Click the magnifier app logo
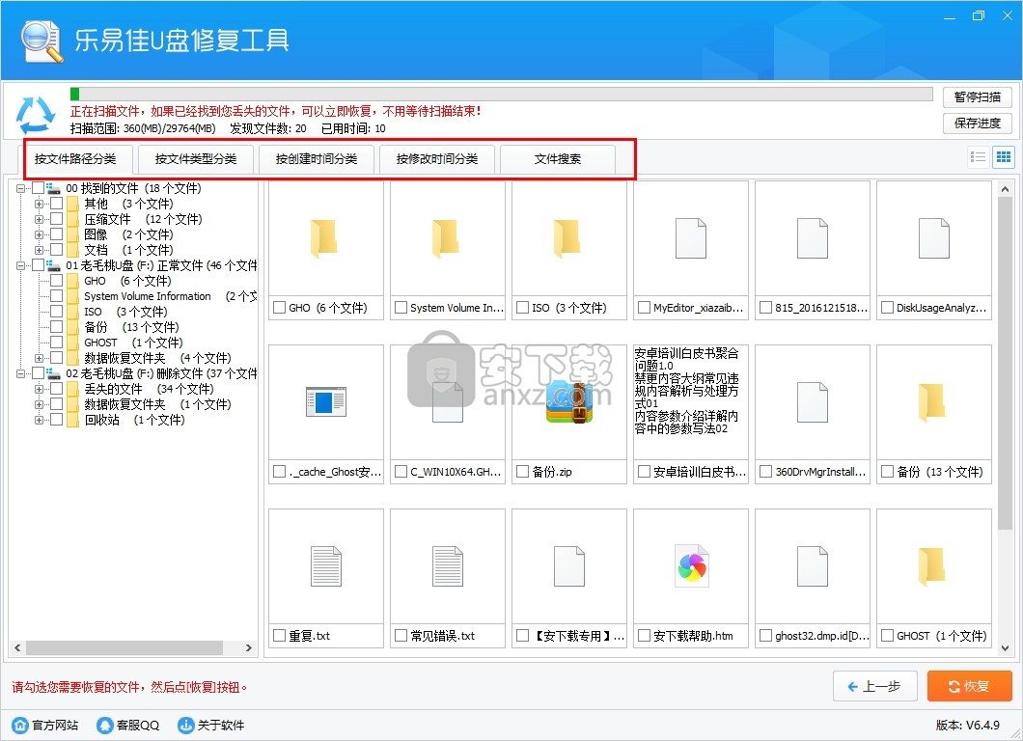The image size is (1023, 741). (41, 41)
